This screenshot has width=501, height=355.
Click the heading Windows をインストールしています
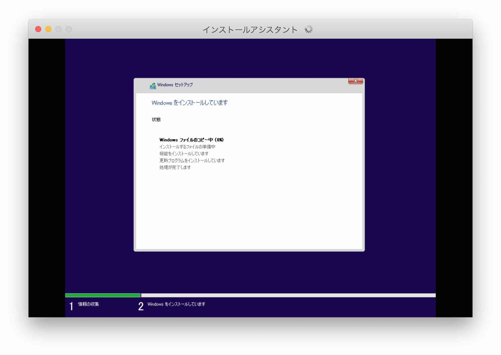[x=190, y=103]
